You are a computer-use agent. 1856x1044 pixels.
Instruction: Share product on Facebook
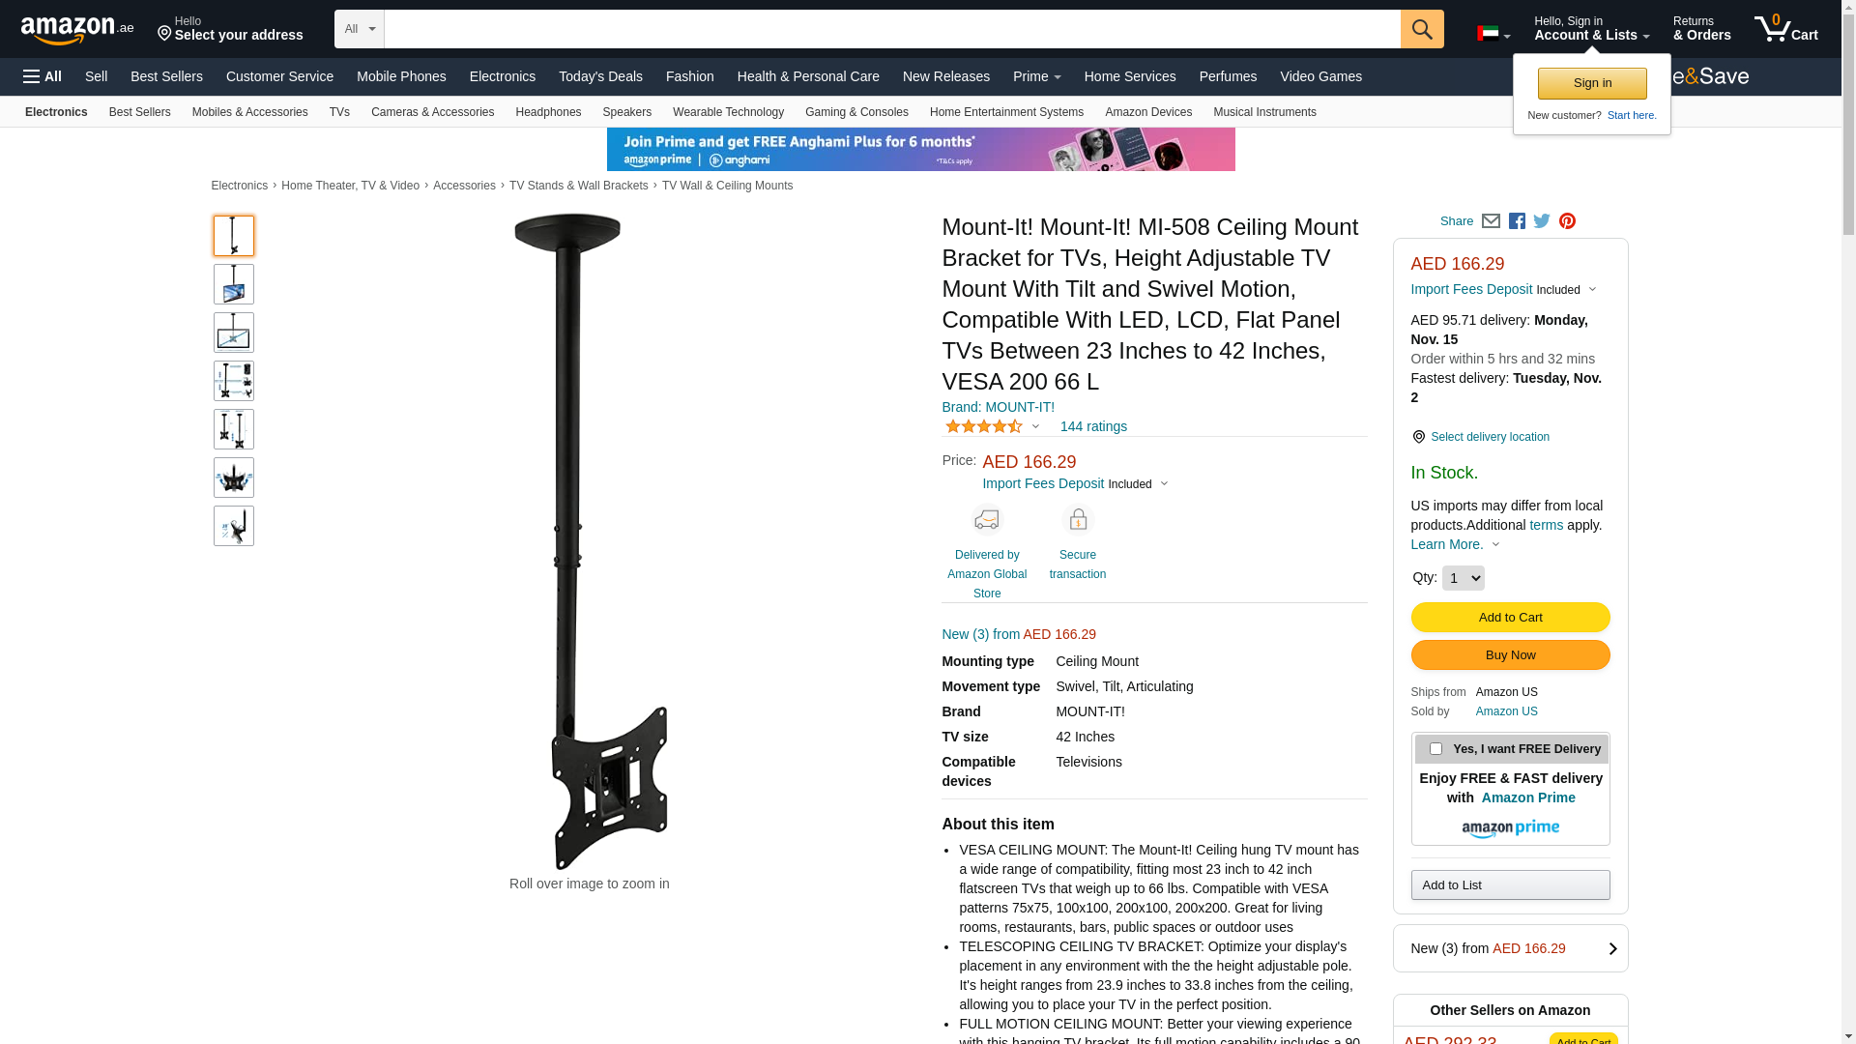[1517, 221]
